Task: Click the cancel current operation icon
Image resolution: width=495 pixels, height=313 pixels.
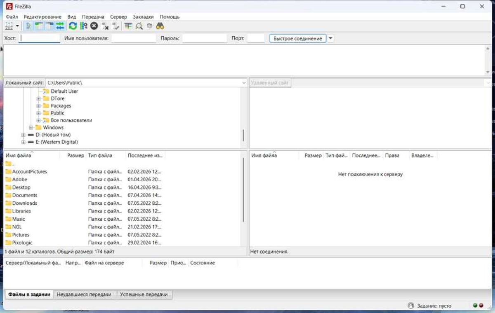Action: point(94,26)
